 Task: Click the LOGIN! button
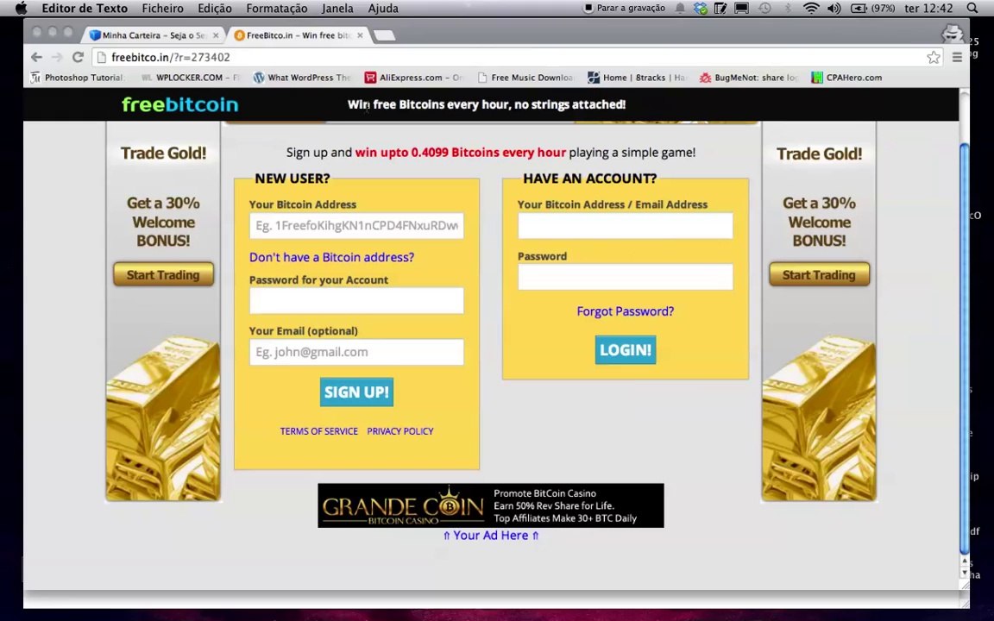625,350
